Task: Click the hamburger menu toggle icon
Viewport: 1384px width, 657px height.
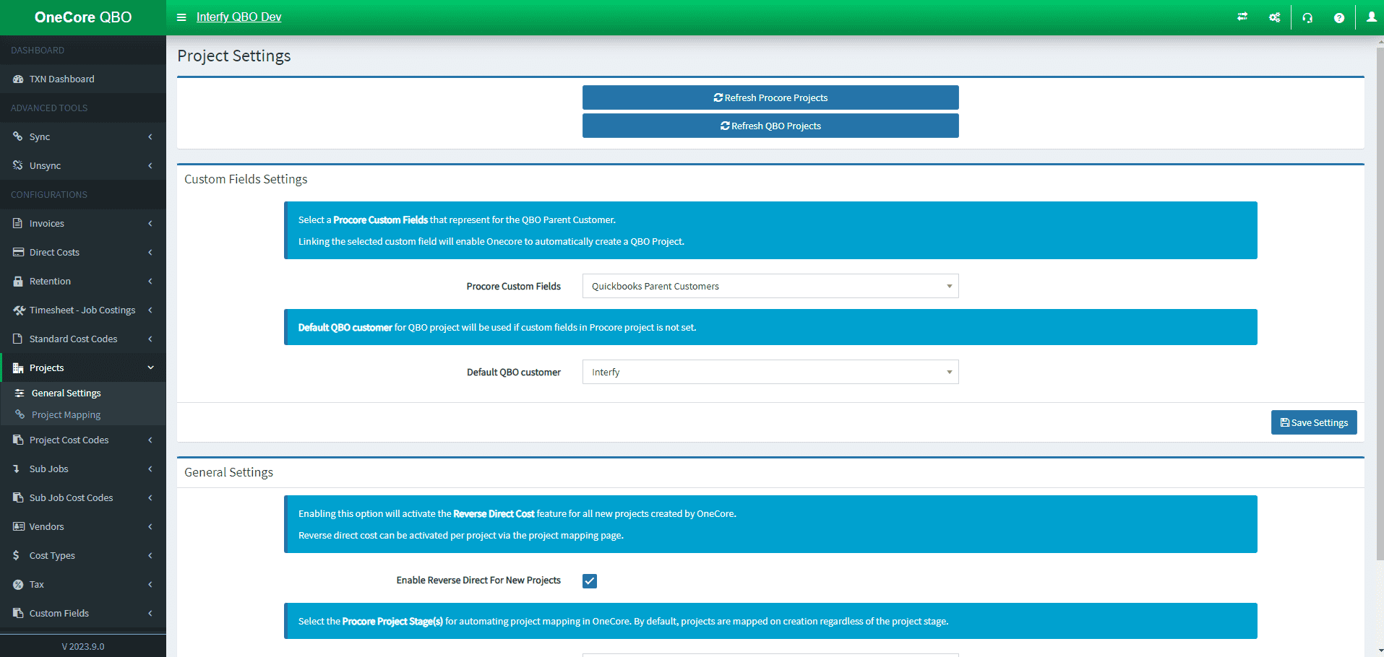Action: (x=181, y=17)
